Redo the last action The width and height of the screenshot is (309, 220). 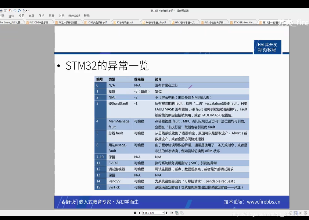19,11
